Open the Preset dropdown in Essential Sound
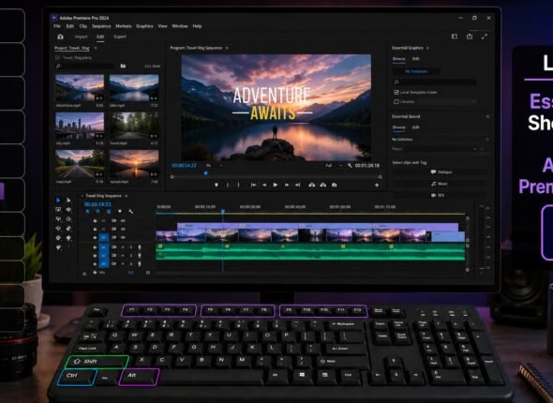Image resolution: width=553 pixels, height=403 pixels. (435, 149)
